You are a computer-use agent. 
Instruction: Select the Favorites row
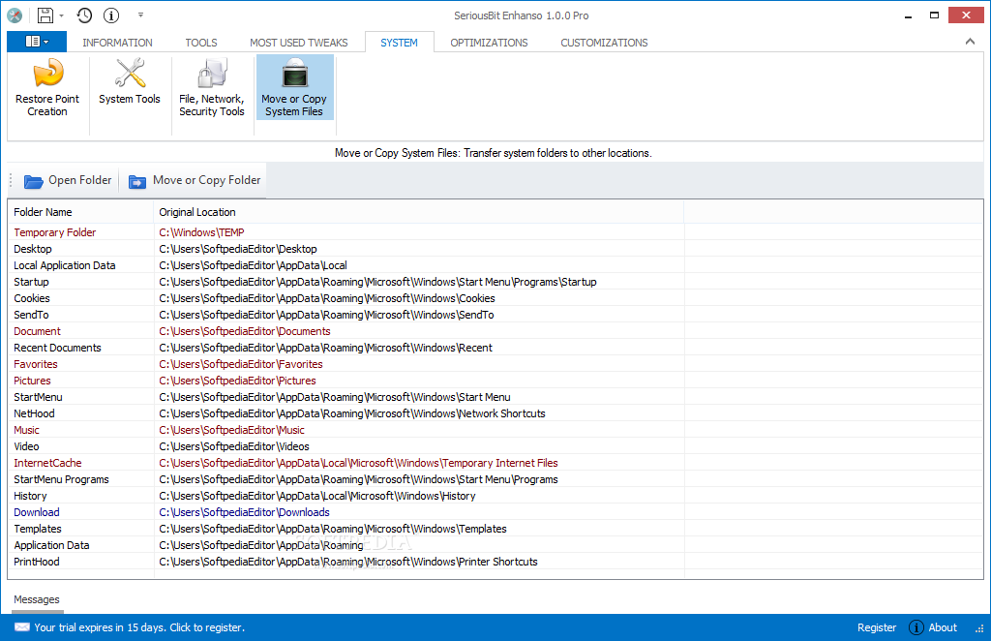(x=495, y=364)
